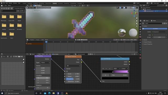Click the outliner search field

153,5
